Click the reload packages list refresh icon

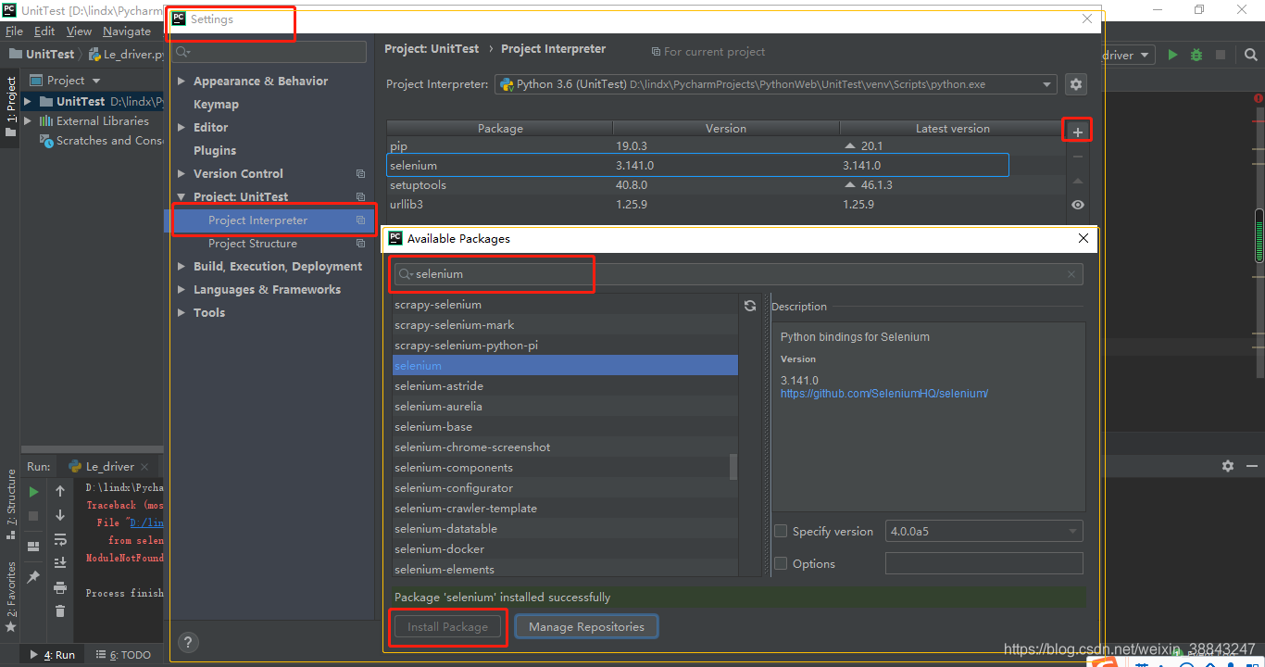(750, 306)
